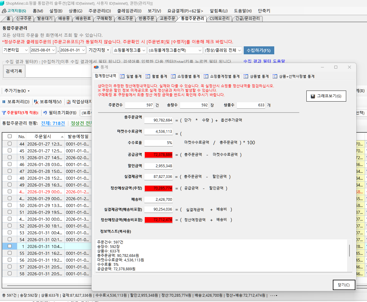Viewport: 367px width, 302px height.
Task: Click the 닫기(C) button
Action: click(x=344, y=285)
